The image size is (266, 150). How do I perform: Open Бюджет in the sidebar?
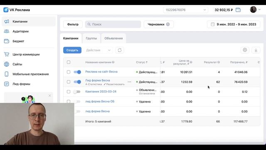pos(29,41)
